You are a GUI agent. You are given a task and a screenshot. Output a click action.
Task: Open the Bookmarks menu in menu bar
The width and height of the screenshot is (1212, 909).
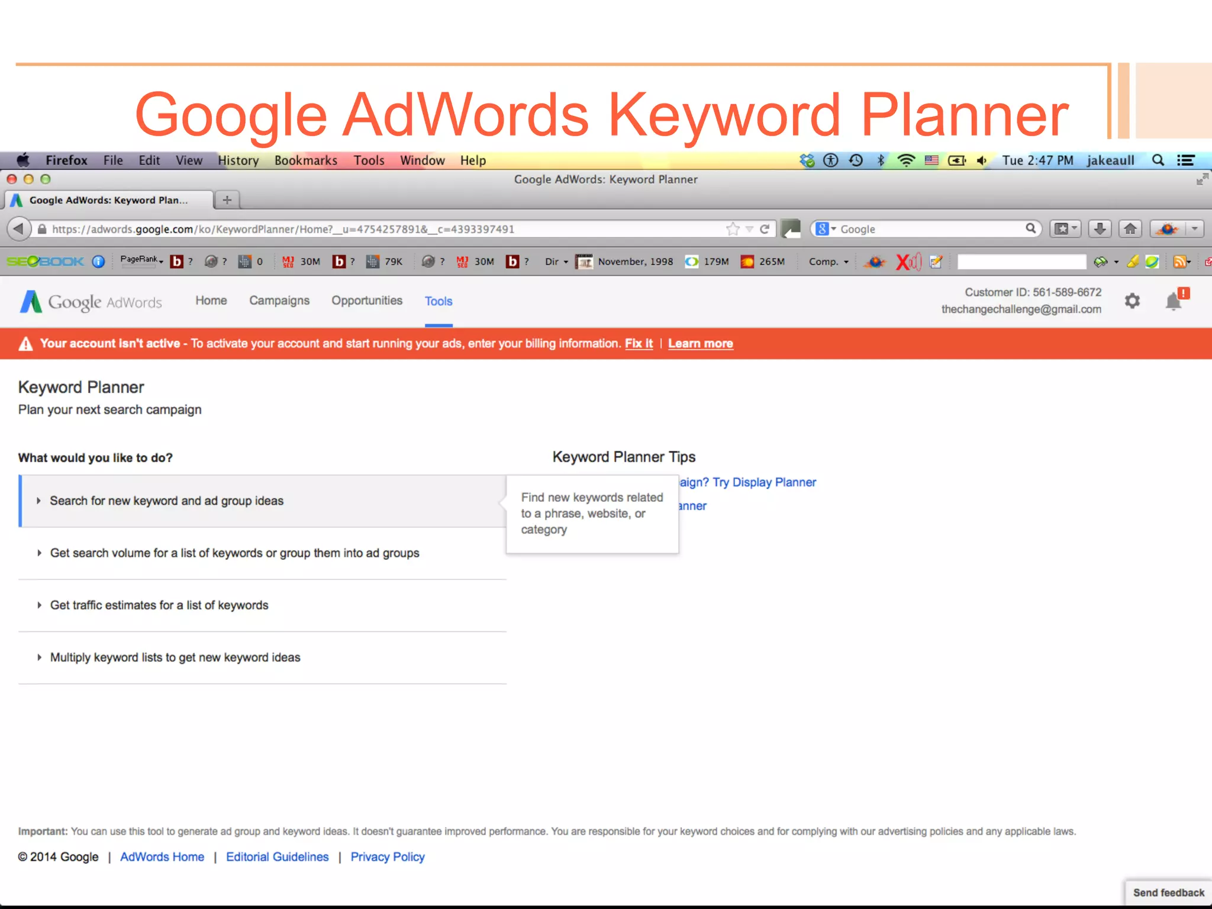306,160
